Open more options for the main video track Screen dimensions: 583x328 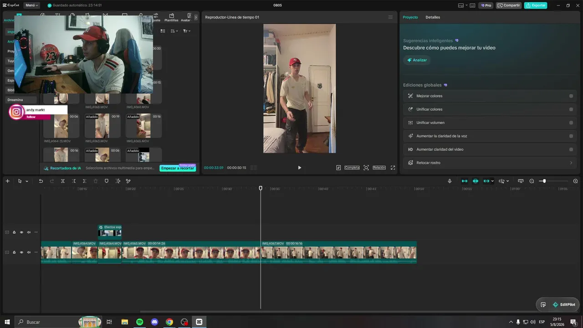point(36,252)
